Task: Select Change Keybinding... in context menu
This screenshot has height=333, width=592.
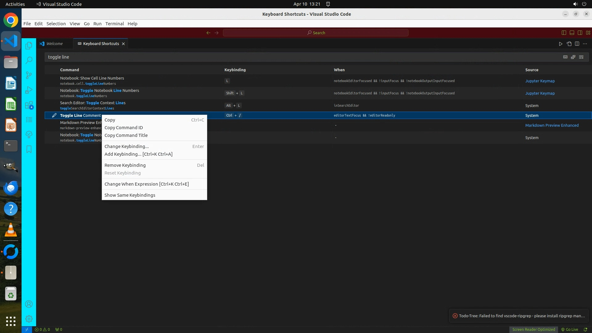Action: tap(126, 146)
